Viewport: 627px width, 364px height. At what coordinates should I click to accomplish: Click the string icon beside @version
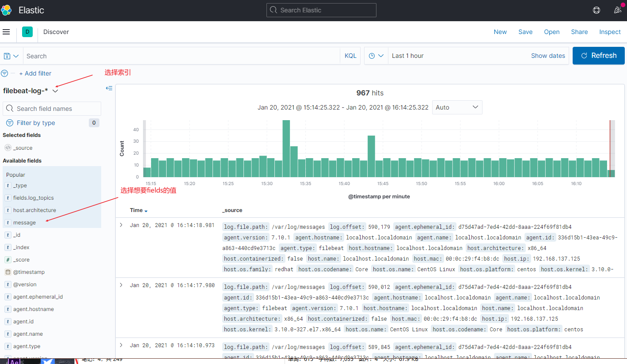pyautogui.click(x=8, y=284)
